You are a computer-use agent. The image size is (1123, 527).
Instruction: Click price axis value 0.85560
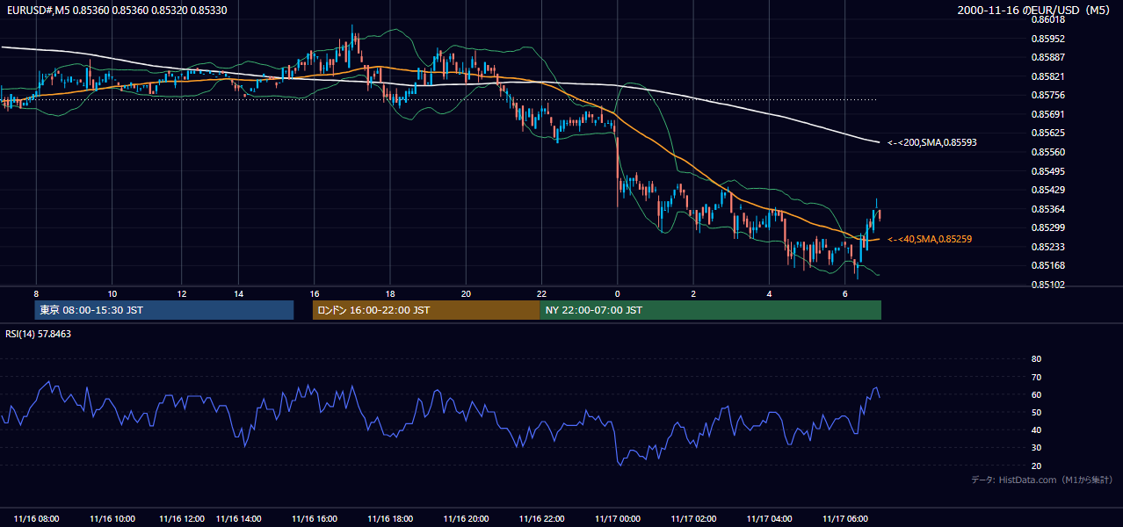[1047, 152]
